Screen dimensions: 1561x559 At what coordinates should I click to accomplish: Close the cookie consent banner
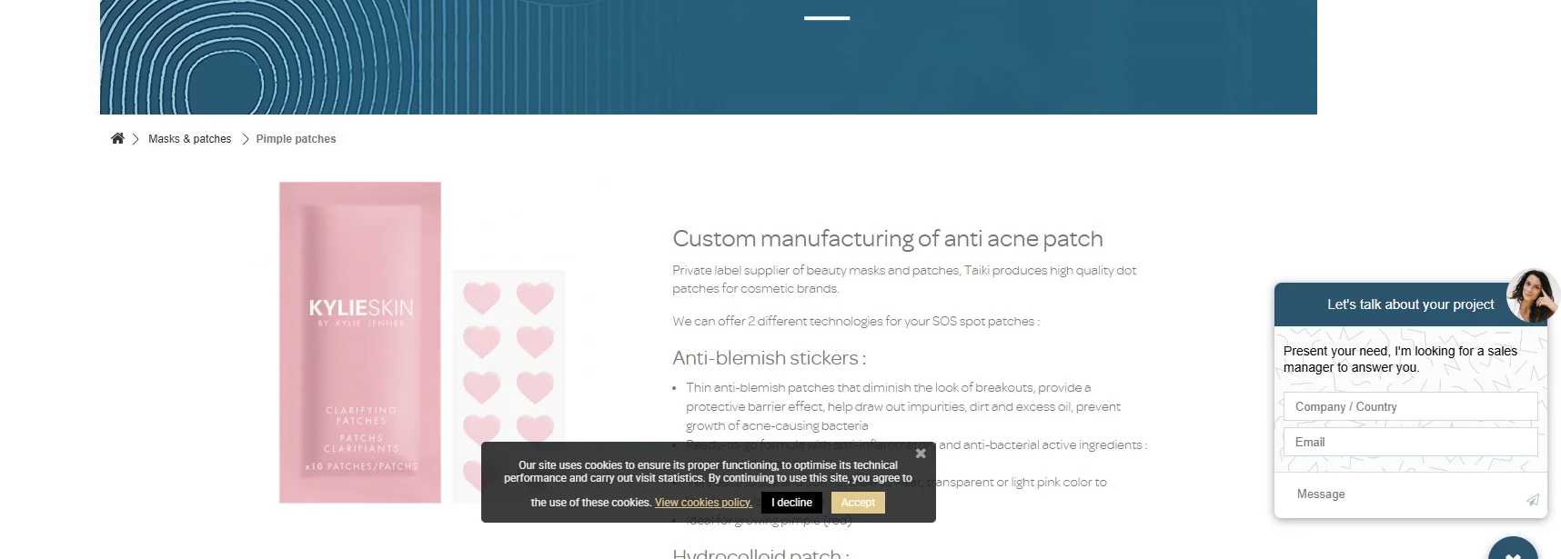point(921,454)
